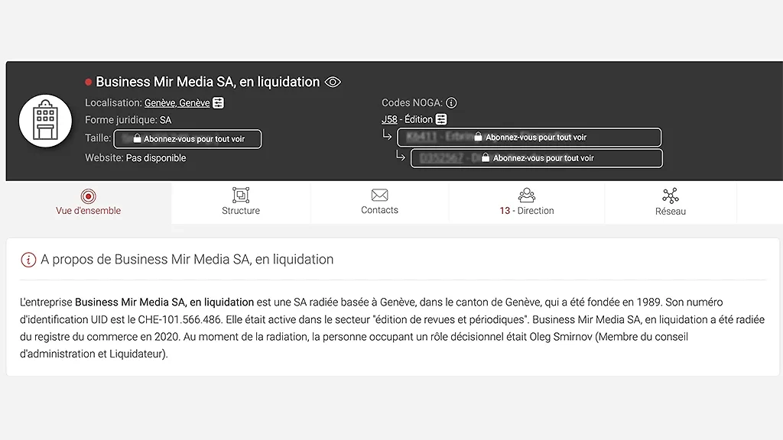Open the J58 NOGA code link
This screenshot has height=440, width=783.
pos(389,119)
